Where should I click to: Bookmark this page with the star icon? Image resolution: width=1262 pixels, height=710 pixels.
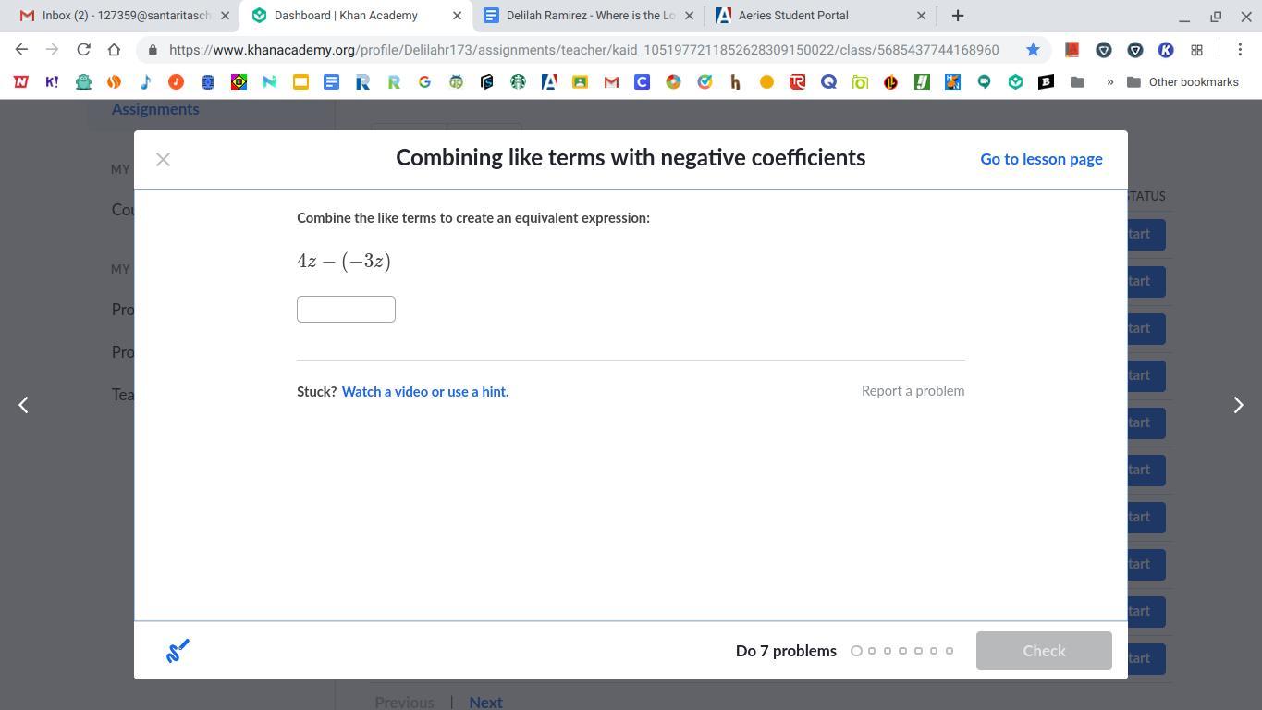[x=1033, y=50]
